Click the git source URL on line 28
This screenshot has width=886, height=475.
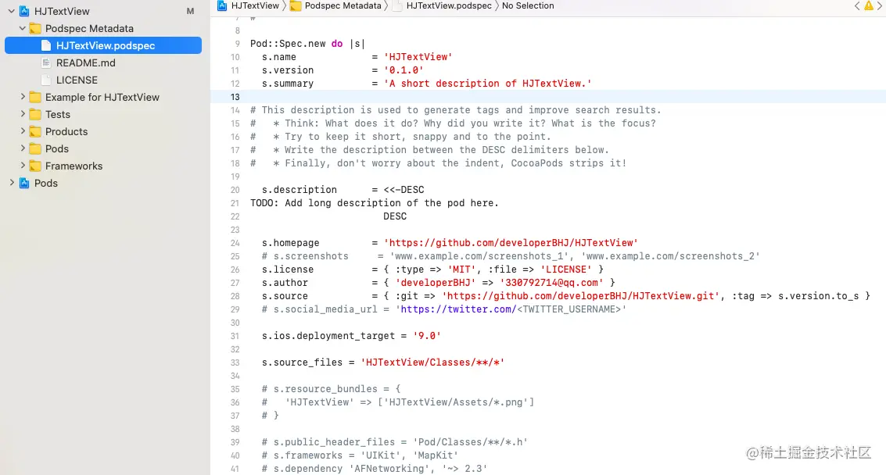[581, 296]
